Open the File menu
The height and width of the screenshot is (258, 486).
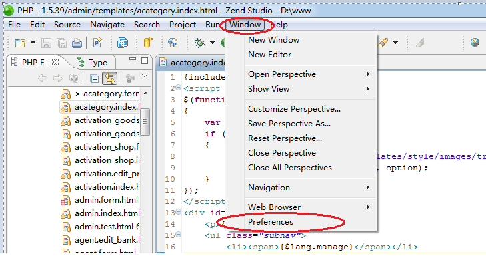pos(14,25)
